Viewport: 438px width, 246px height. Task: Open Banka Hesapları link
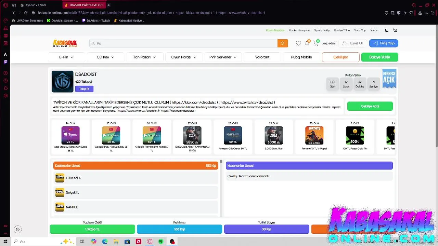pos(299,30)
